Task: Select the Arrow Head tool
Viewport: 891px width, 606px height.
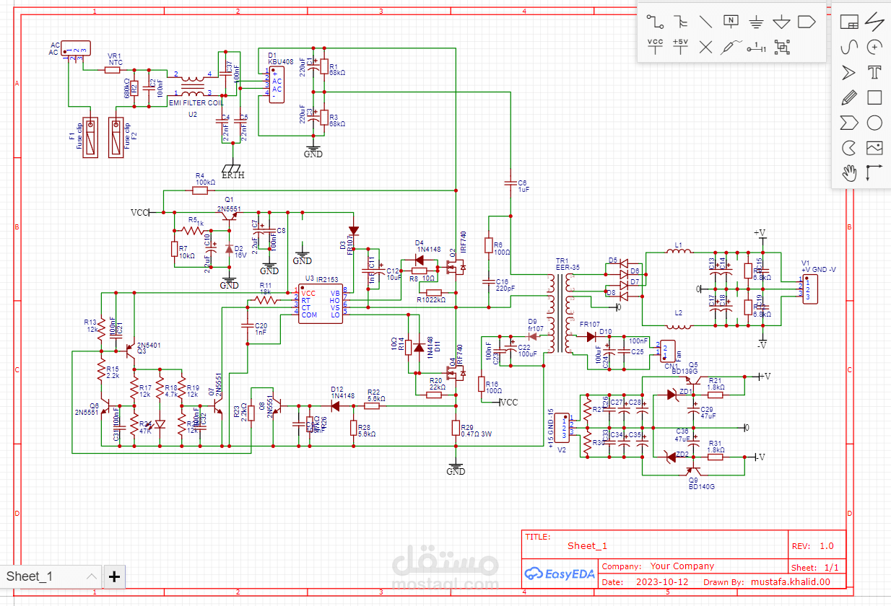Action: (x=850, y=72)
